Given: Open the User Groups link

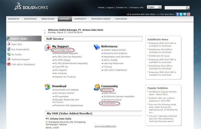Looking at the screenshot, I should (110, 93).
